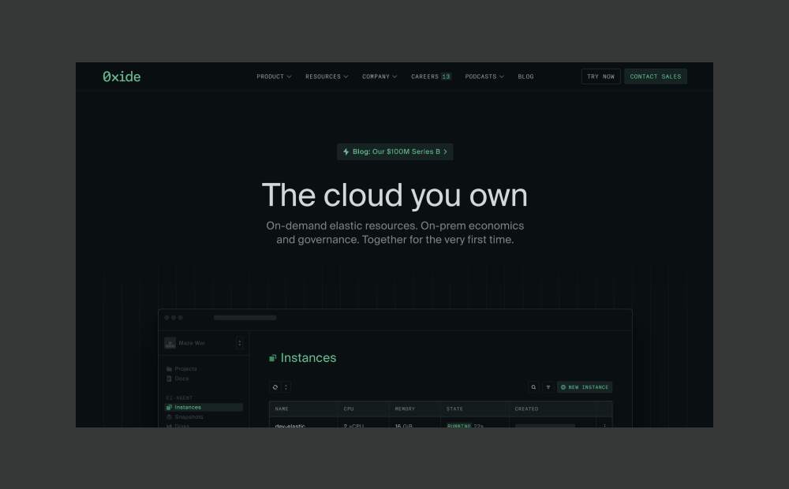Click the STATE column header
This screenshot has width=789, height=489.
coord(454,409)
